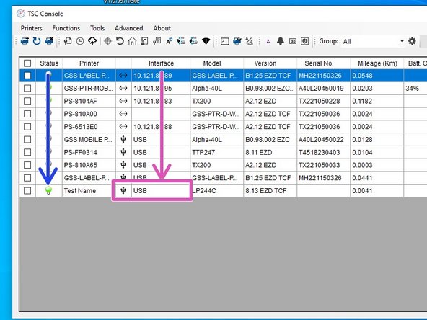
Task: Sort by the Status column header
Action: coord(49,63)
